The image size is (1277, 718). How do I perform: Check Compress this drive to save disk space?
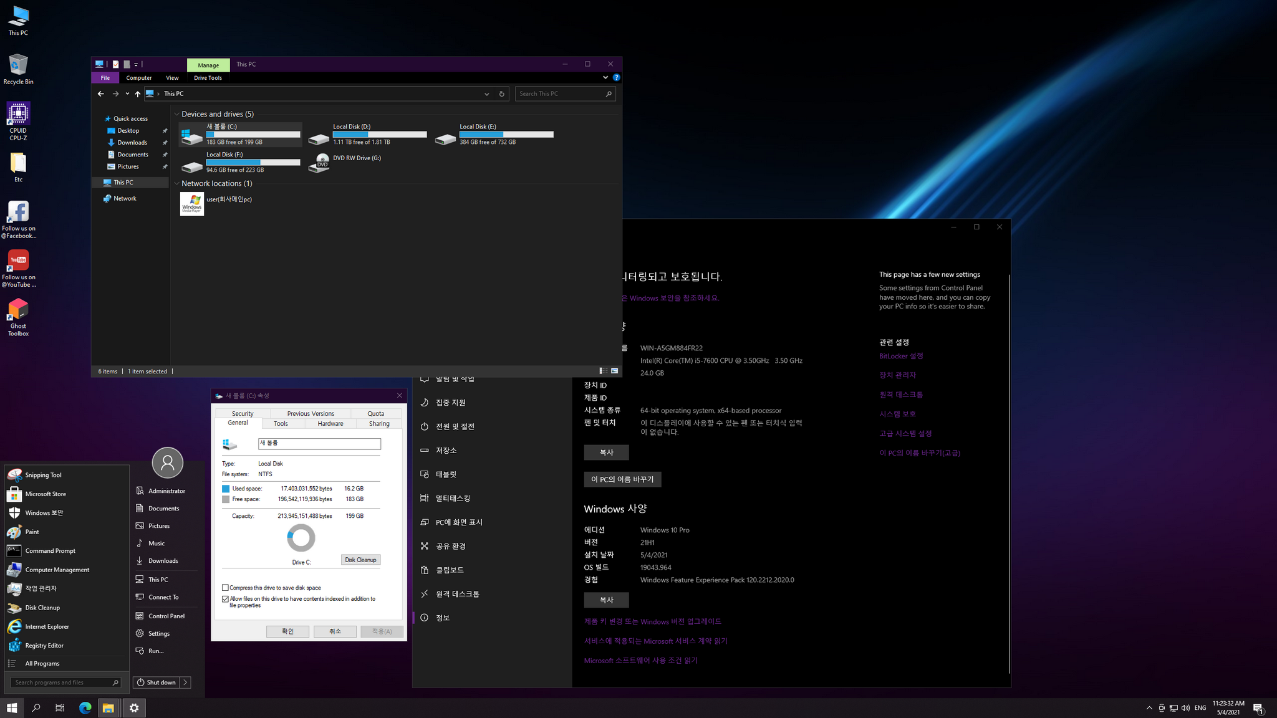tap(225, 588)
